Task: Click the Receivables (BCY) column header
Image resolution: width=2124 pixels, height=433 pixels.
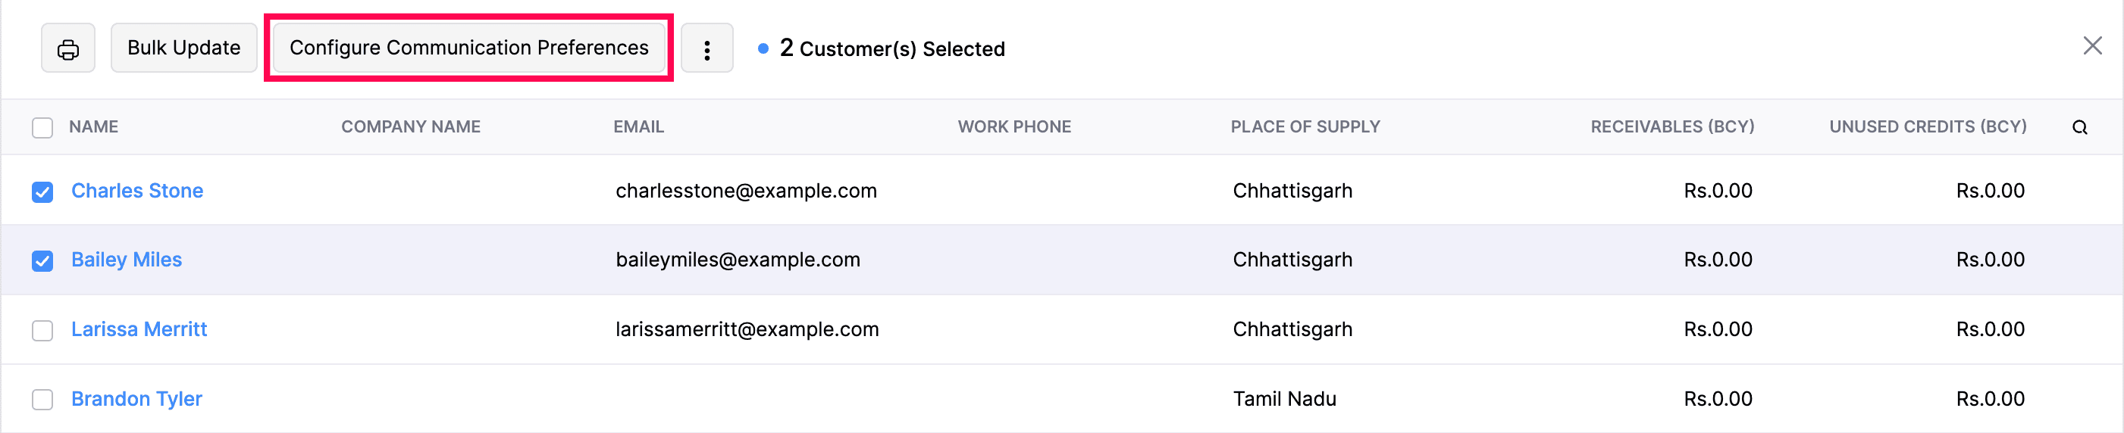Action: click(1671, 126)
